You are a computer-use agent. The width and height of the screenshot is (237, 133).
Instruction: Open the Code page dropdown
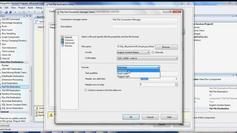147,58
